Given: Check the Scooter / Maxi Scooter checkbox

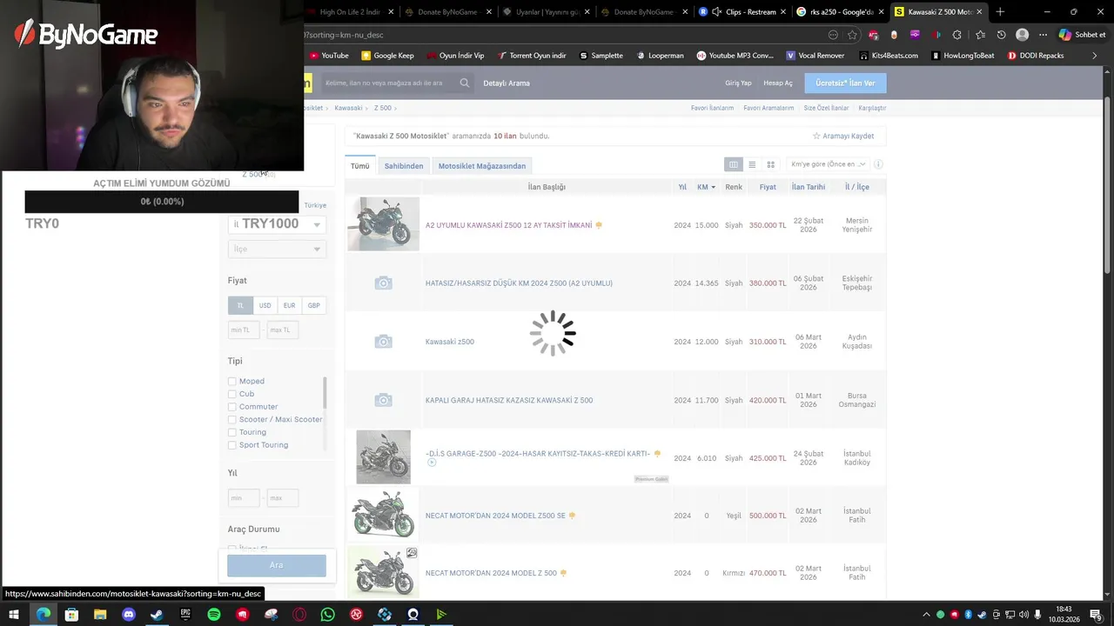Looking at the screenshot, I should point(232,420).
